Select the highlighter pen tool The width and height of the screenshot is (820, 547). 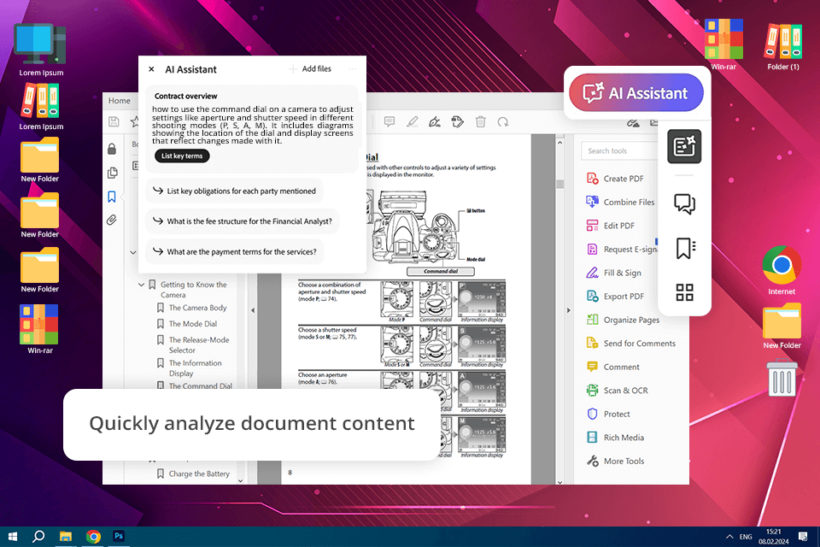[x=412, y=122]
